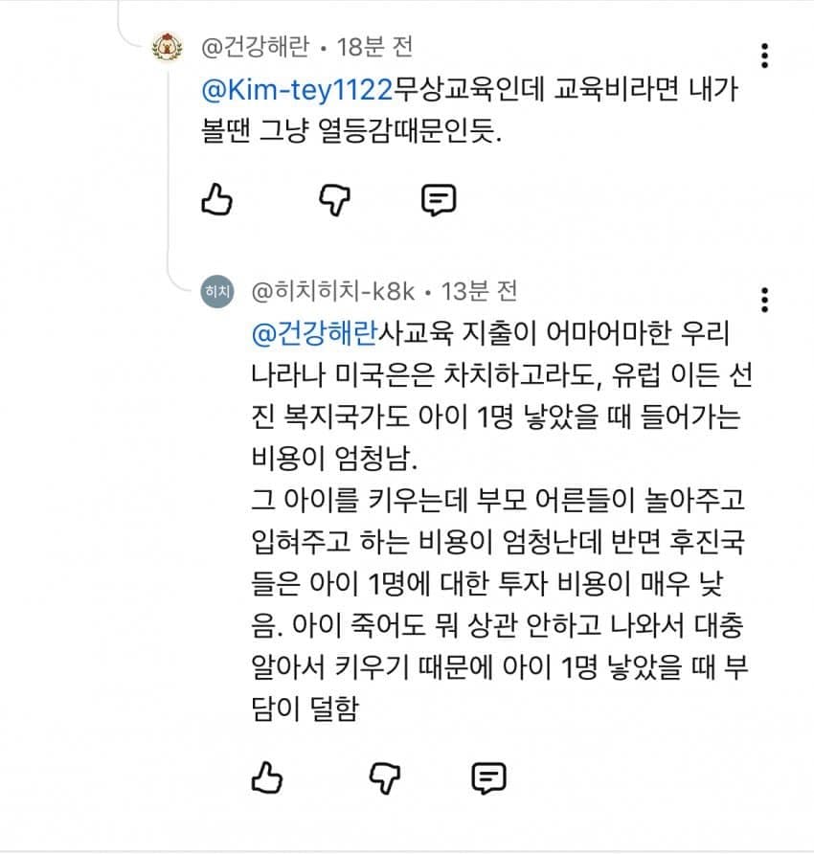Viewport: 814px width, 855px height.
Task: Open more options for @건강해란 comment
Action: click(763, 55)
